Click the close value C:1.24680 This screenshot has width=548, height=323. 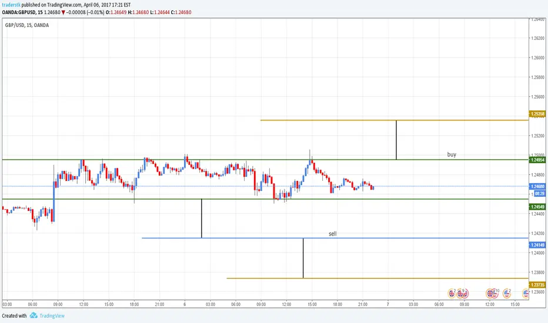pyautogui.click(x=181, y=12)
